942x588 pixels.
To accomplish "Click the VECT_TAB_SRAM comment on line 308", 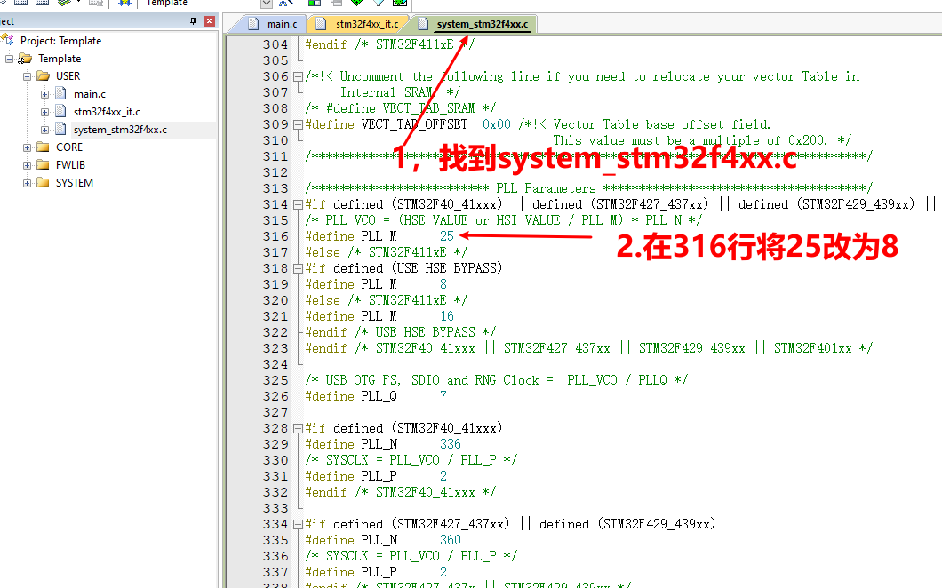I will tap(400, 108).
